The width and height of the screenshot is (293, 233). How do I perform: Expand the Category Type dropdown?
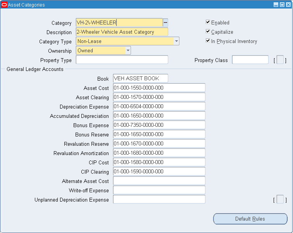pos(176,41)
